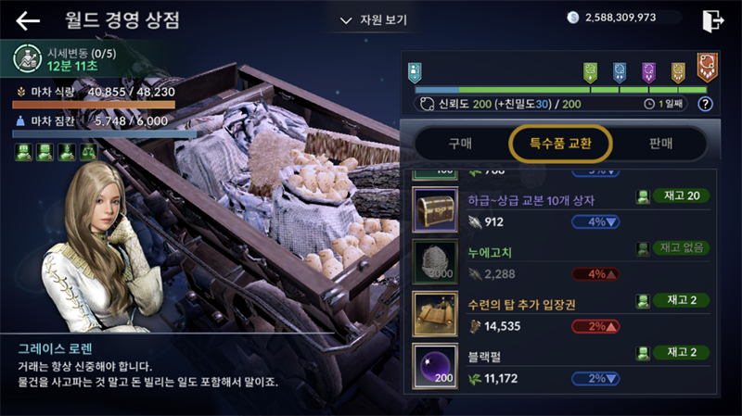
Task: Tap the 시세변동 price fluctuation icon
Action: (x=27, y=58)
